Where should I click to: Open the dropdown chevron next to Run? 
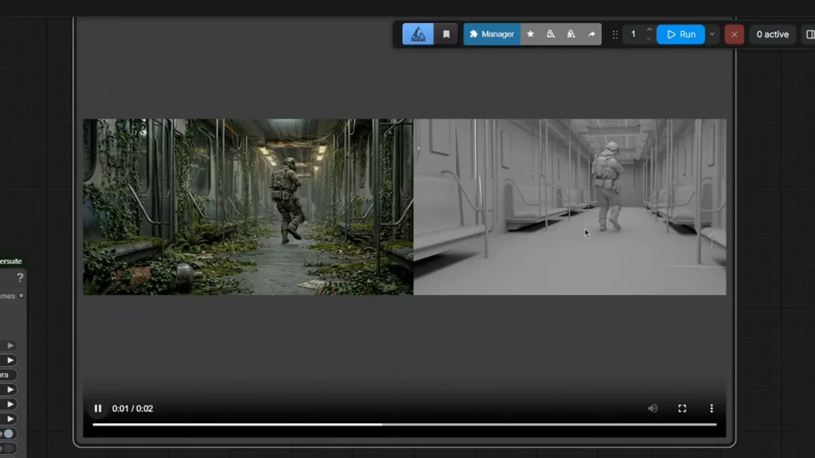click(712, 34)
